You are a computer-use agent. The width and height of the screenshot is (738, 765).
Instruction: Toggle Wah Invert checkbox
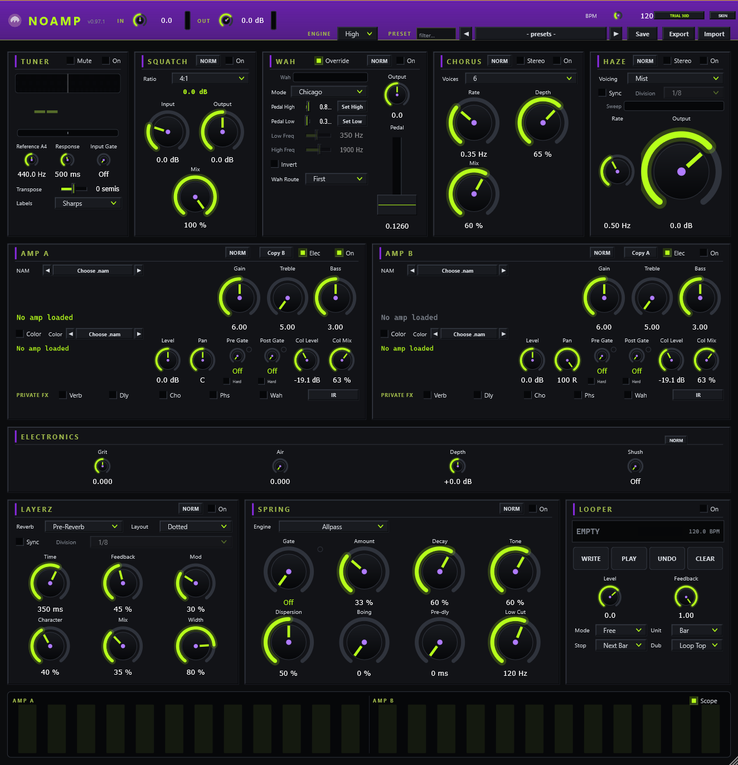[x=274, y=164]
